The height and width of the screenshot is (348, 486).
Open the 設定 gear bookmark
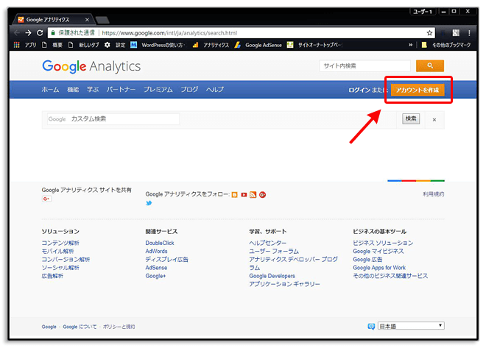coord(115,45)
